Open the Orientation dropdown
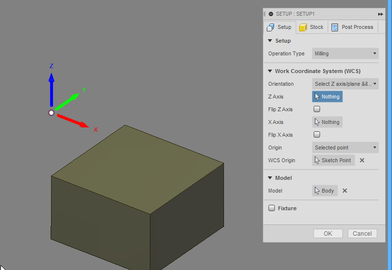 tap(345, 84)
